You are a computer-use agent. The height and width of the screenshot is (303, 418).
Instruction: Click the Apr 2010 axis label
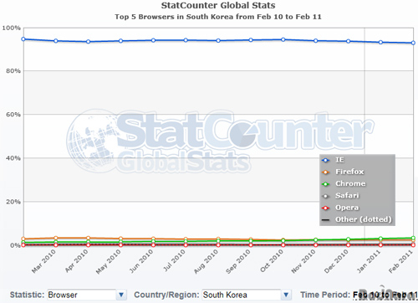[76, 261]
